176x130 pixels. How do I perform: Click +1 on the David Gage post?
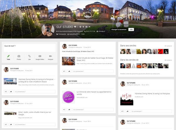(x=64, y=71)
